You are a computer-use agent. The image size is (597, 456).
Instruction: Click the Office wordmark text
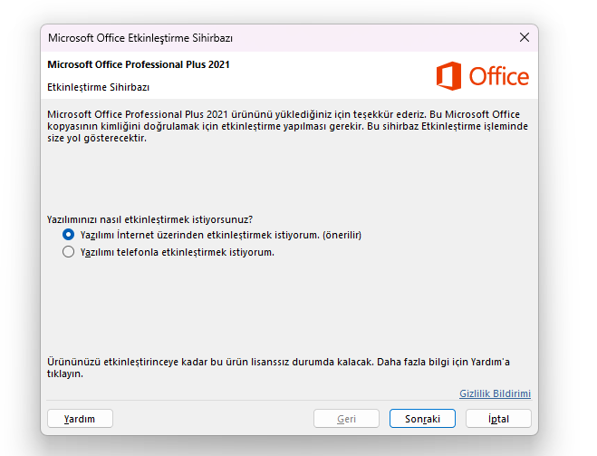tap(499, 76)
